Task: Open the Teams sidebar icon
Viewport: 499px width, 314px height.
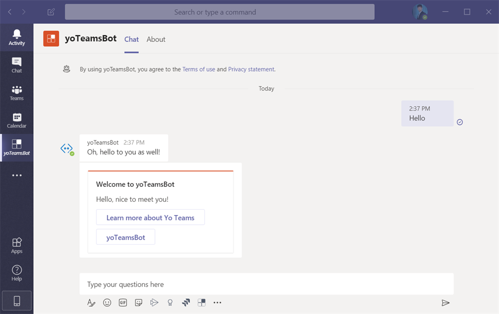Action: (x=17, y=93)
